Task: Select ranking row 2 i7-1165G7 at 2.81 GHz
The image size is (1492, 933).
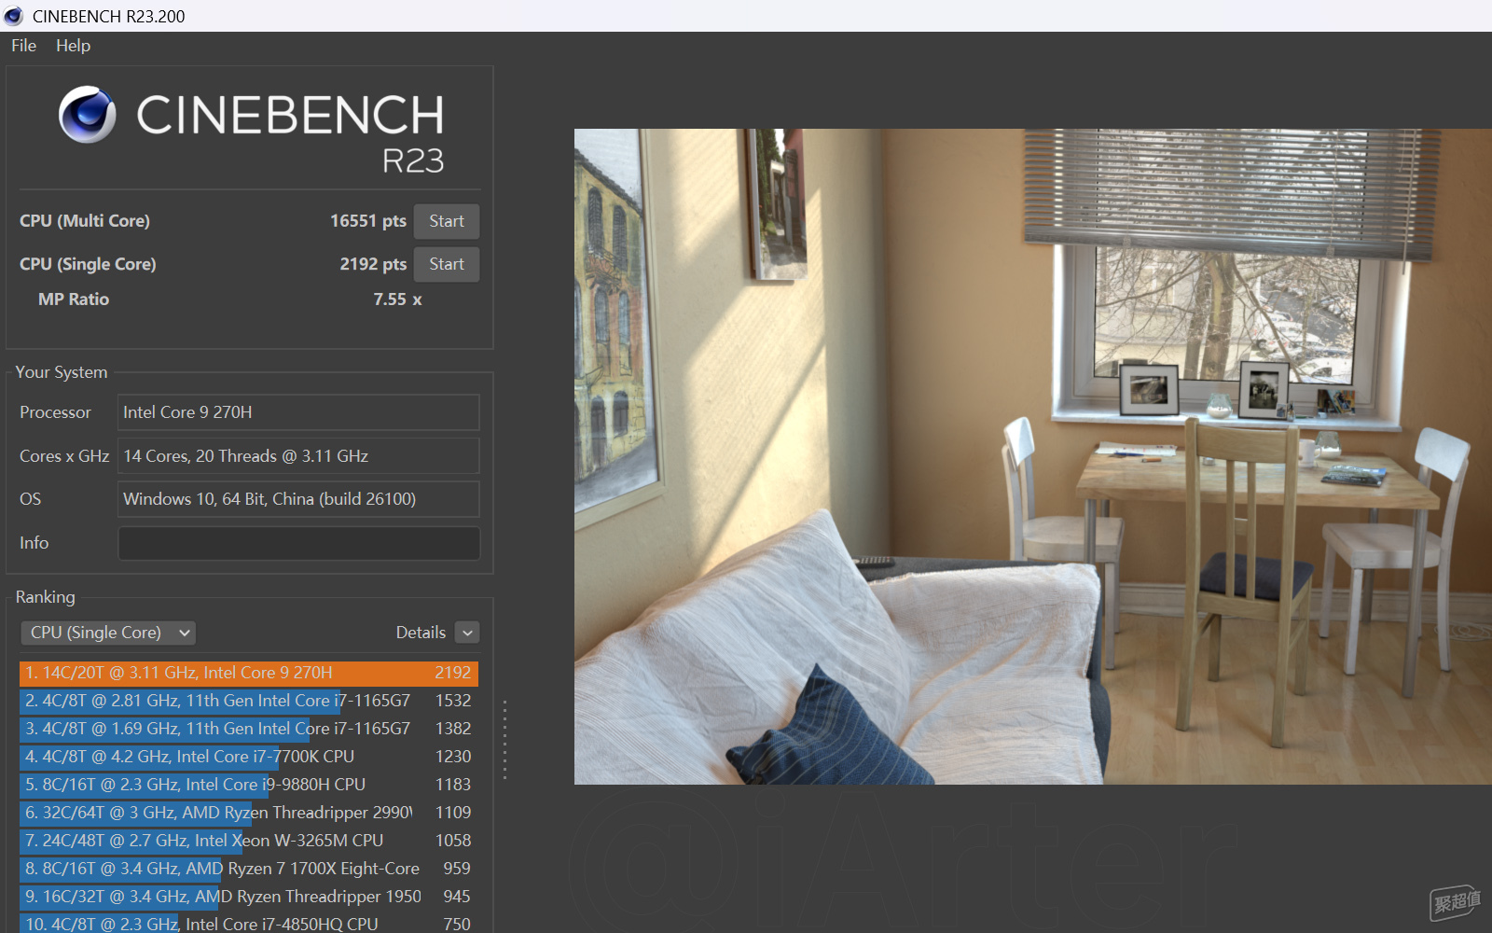Action: pos(249,701)
